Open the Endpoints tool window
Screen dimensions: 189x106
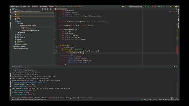click(x=73, y=98)
